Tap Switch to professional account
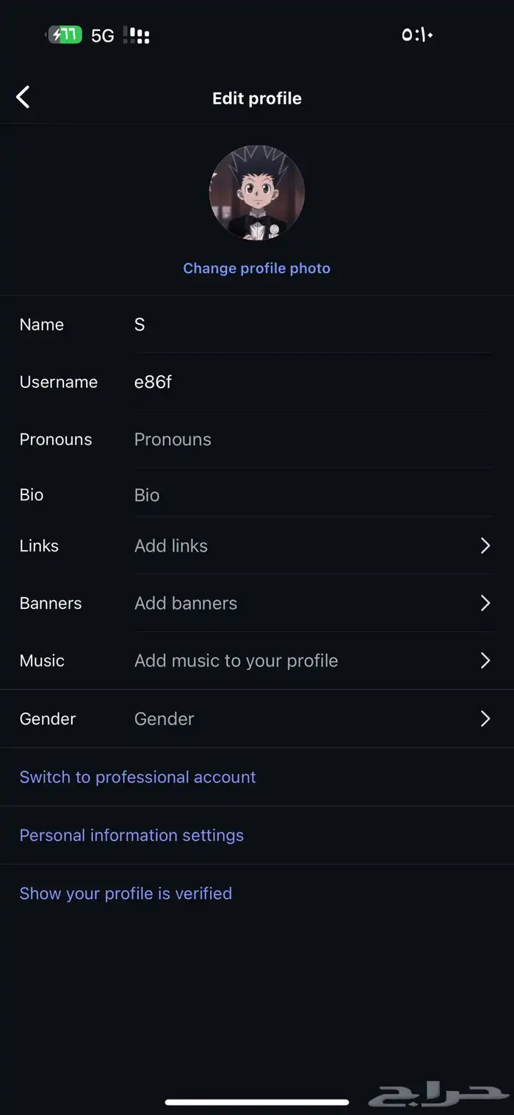This screenshot has width=514, height=1115. 137,777
